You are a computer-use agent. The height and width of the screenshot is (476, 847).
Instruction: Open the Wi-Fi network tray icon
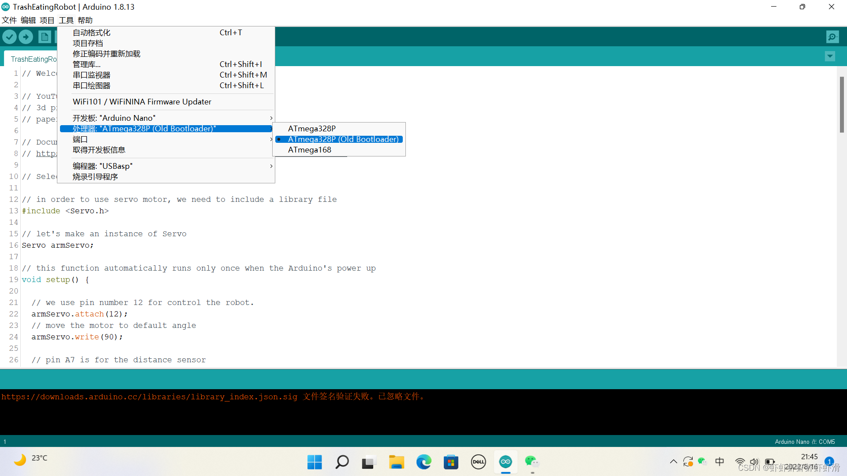coord(740,462)
